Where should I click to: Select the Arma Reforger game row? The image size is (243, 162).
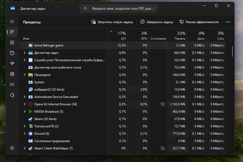122,45
